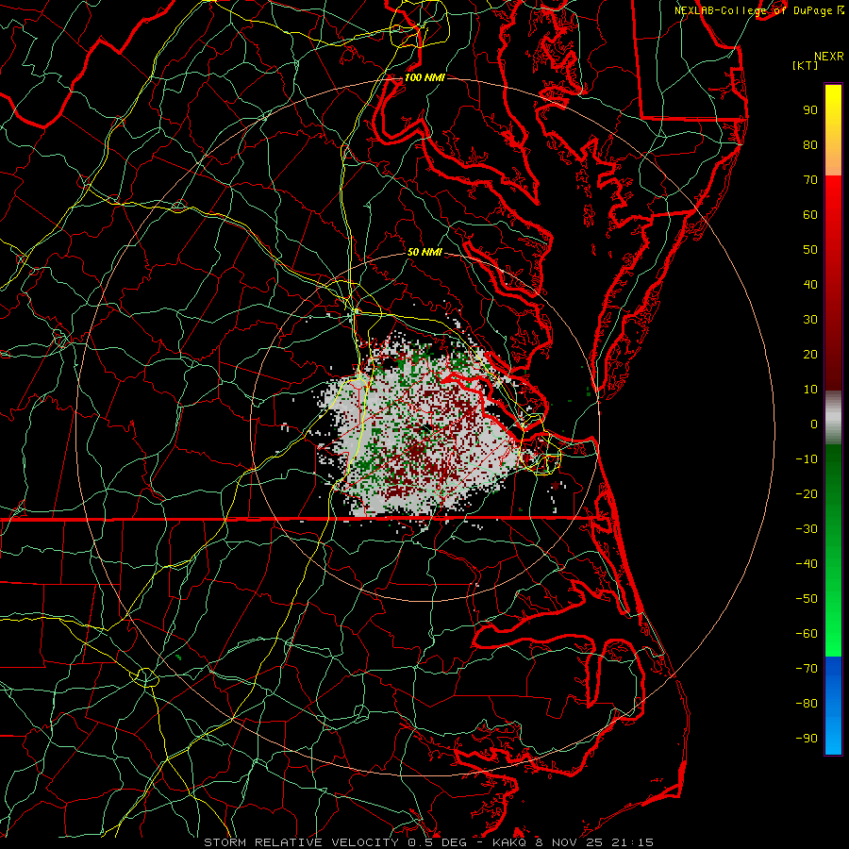The height and width of the screenshot is (849, 849).
Task: Click the 'KAKQ 8 NOV 25 21:15' timestamp
Action: pos(573,842)
